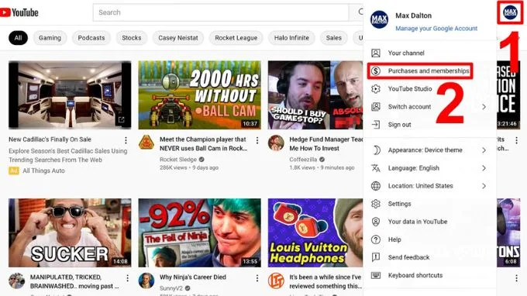Image resolution: width=527 pixels, height=296 pixels.
Task: Select the Casey Neistat filter chip
Action: tap(178, 38)
